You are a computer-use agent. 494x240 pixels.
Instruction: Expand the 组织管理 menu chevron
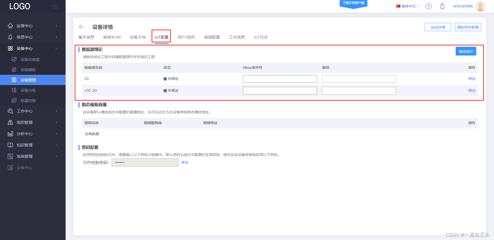[56, 122]
